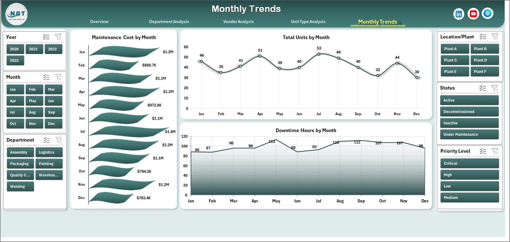The height and width of the screenshot is (242, 510).
Task: Open the YouTube icon link
Action: tap(473, 14)
